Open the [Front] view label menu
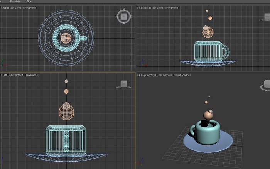 pyautogui.click(x=145, y=8)
